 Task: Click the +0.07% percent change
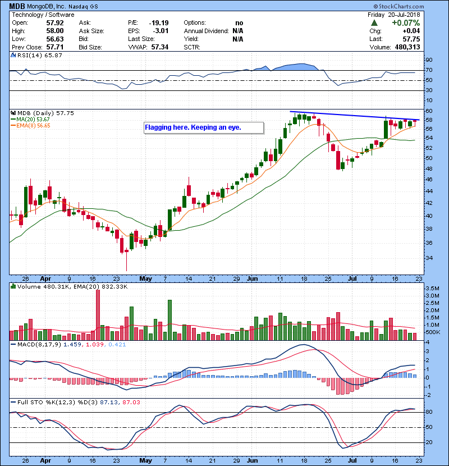pyautogui.click(x=406, y=23)
